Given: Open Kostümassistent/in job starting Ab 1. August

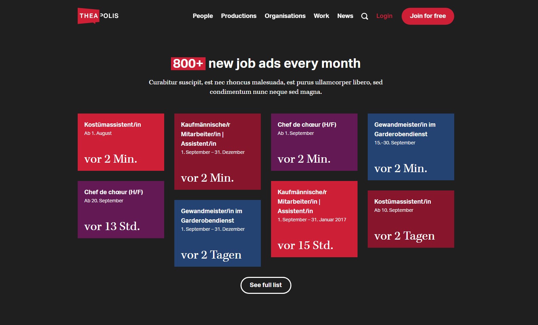Looking at the screenshot, I should click(121, 142).
